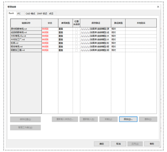
Task: Sort by the 链接名称 column header
Action: point(26,23)
